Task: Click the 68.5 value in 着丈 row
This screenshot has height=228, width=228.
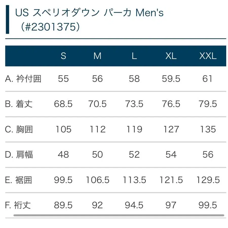Action: click(x=63, y=104)
